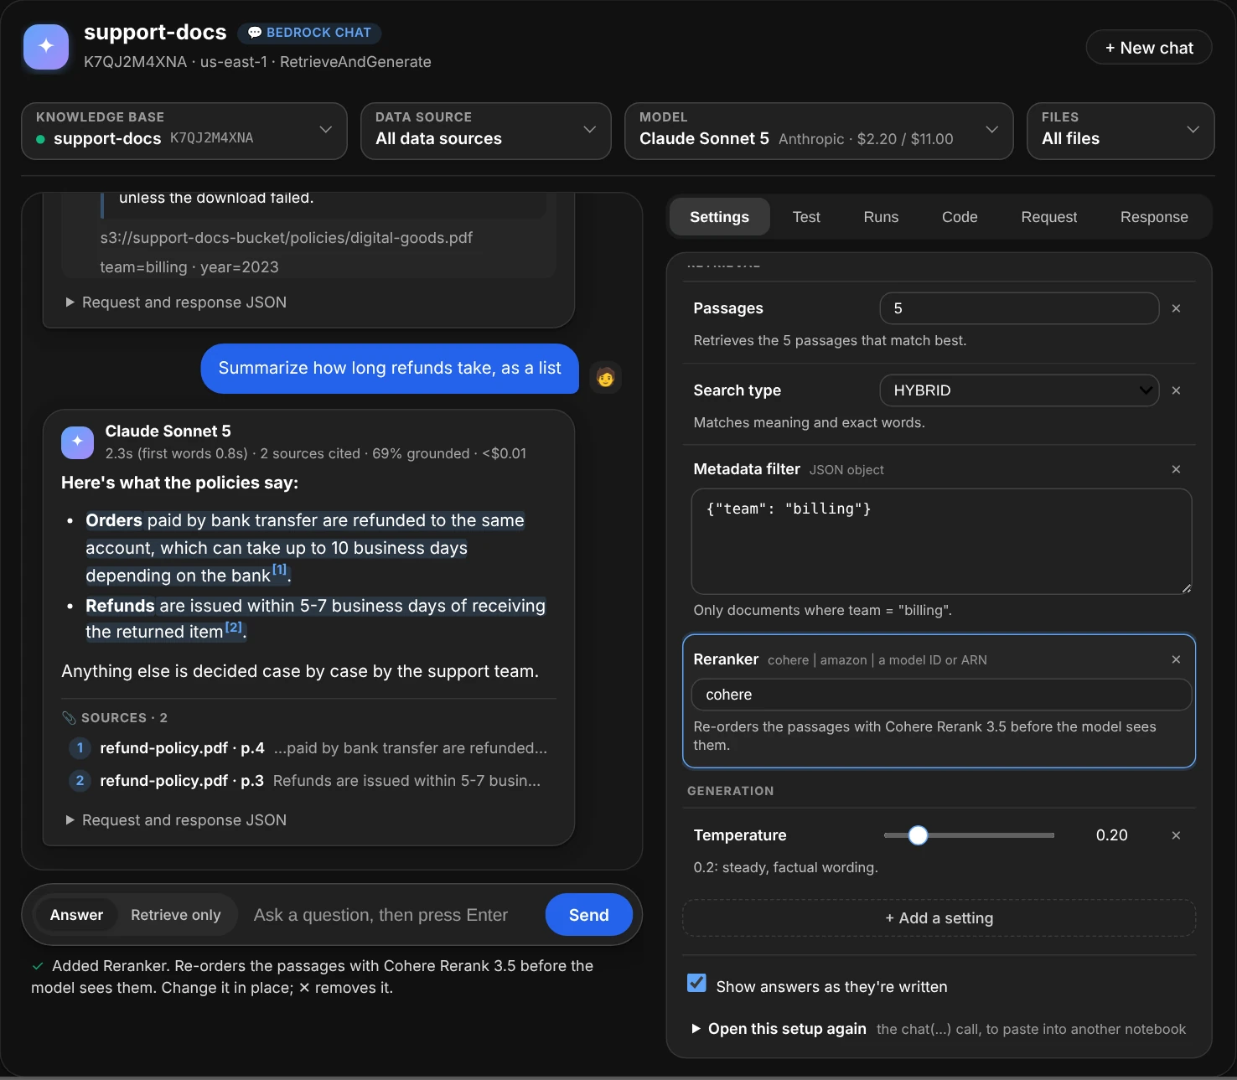The height and width of the screenshot is (1080, 1237).
Task: Switch to the Runs tab
Action: pos(881,217)
